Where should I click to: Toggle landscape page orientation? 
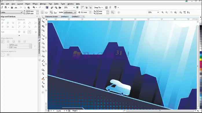[x=46, y=12]
